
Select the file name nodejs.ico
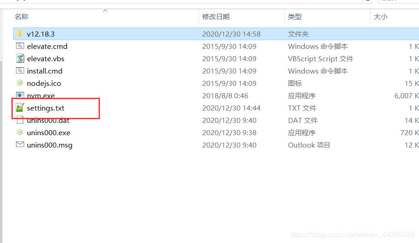point(44,84)
